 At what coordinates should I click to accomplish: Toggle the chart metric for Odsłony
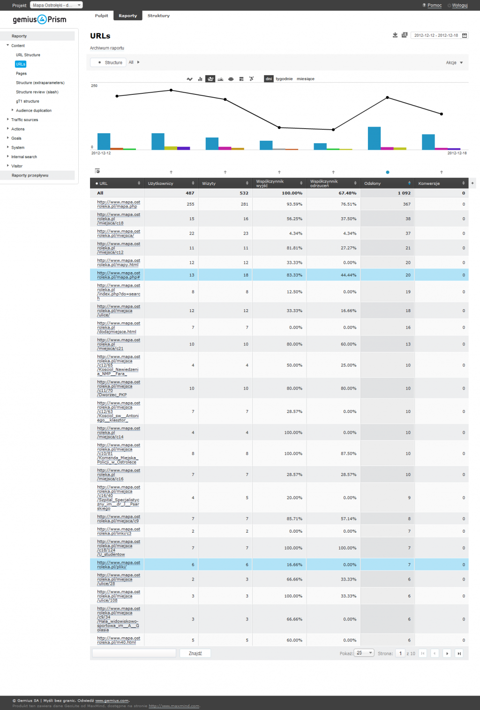coord(387,172)
